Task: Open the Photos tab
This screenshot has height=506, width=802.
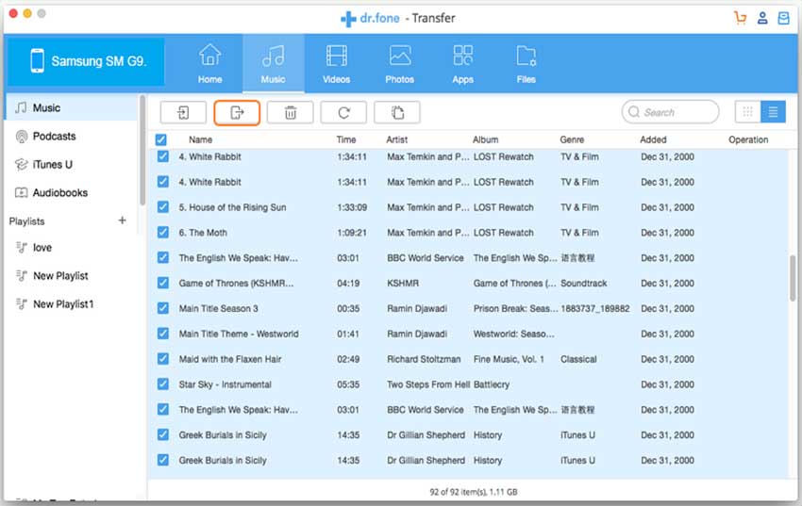Action: [x=399, y=64]
